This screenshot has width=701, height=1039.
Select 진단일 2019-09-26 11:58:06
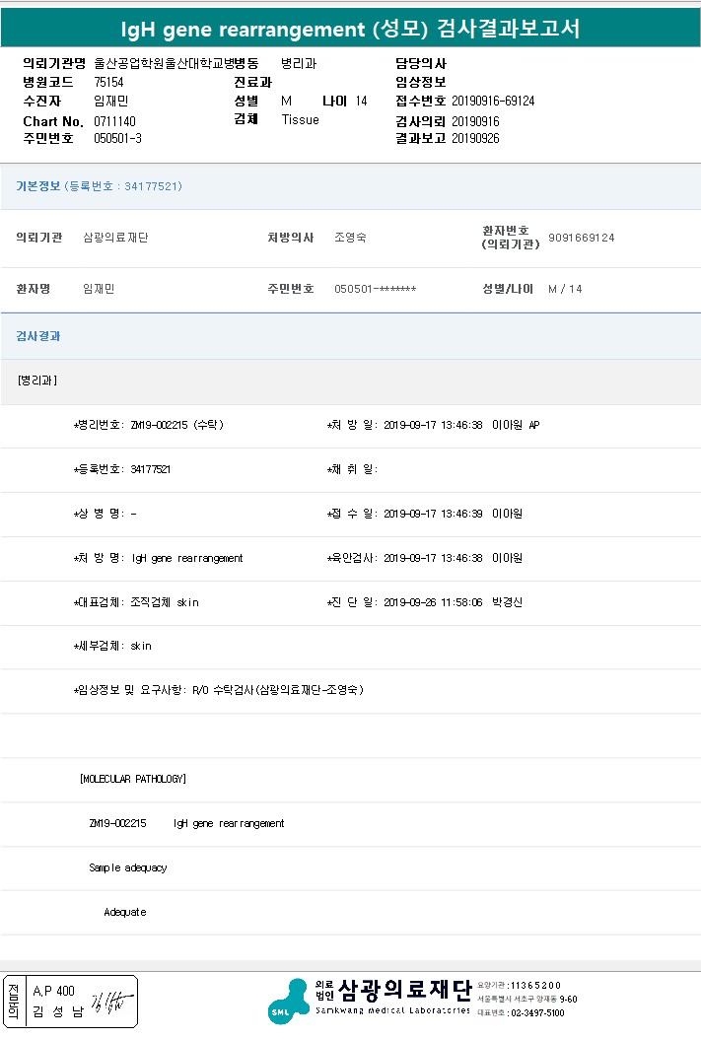tap(434, 602)
